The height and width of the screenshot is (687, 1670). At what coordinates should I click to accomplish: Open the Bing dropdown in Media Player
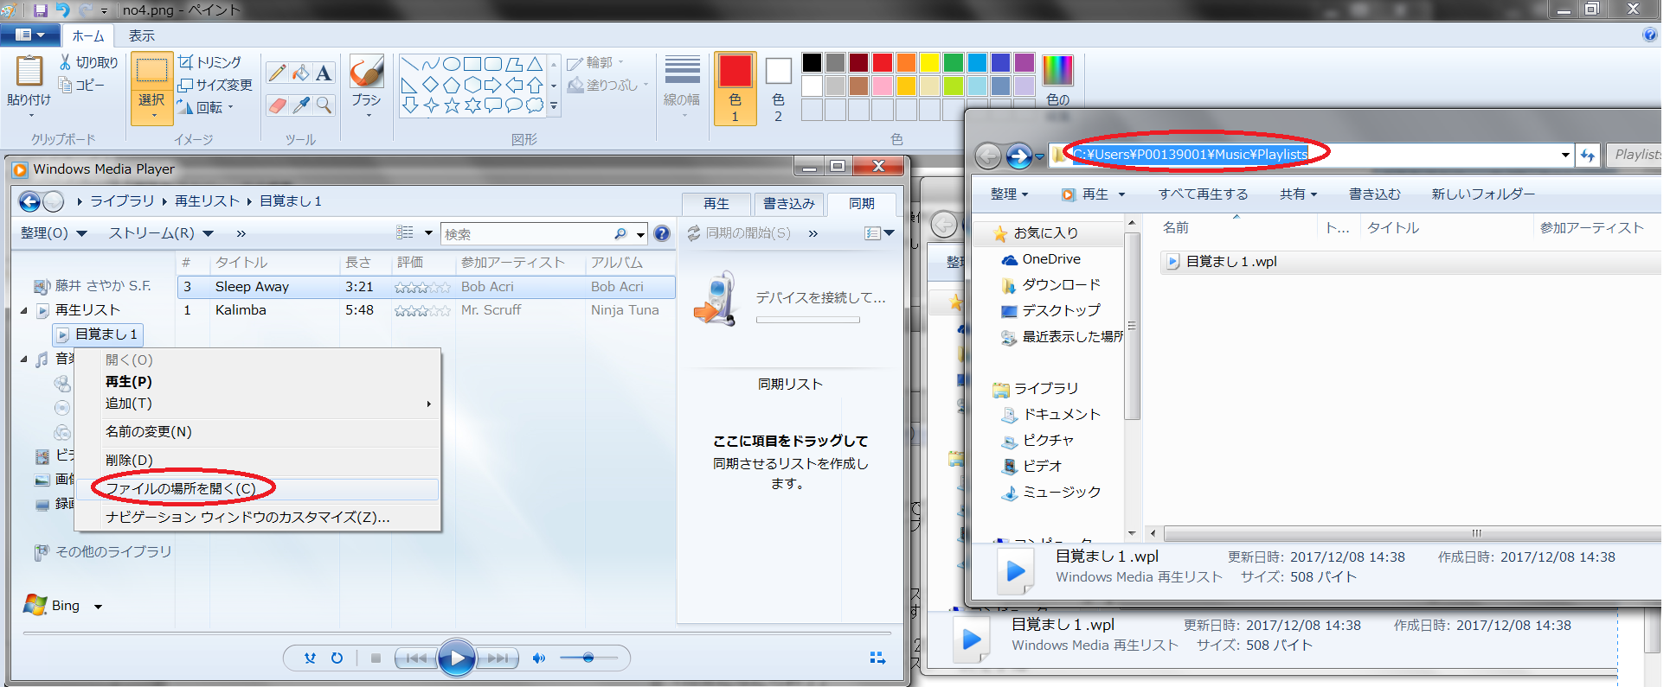tap(98, 607)
